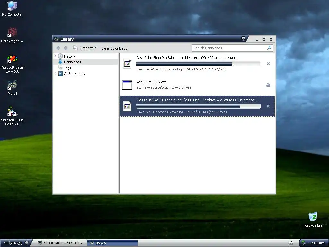Click the Kid Pix Deluxe 3 file icon
Image resolution: width=329 pixels, height=247 pixels.
click(x=127, y=106)
